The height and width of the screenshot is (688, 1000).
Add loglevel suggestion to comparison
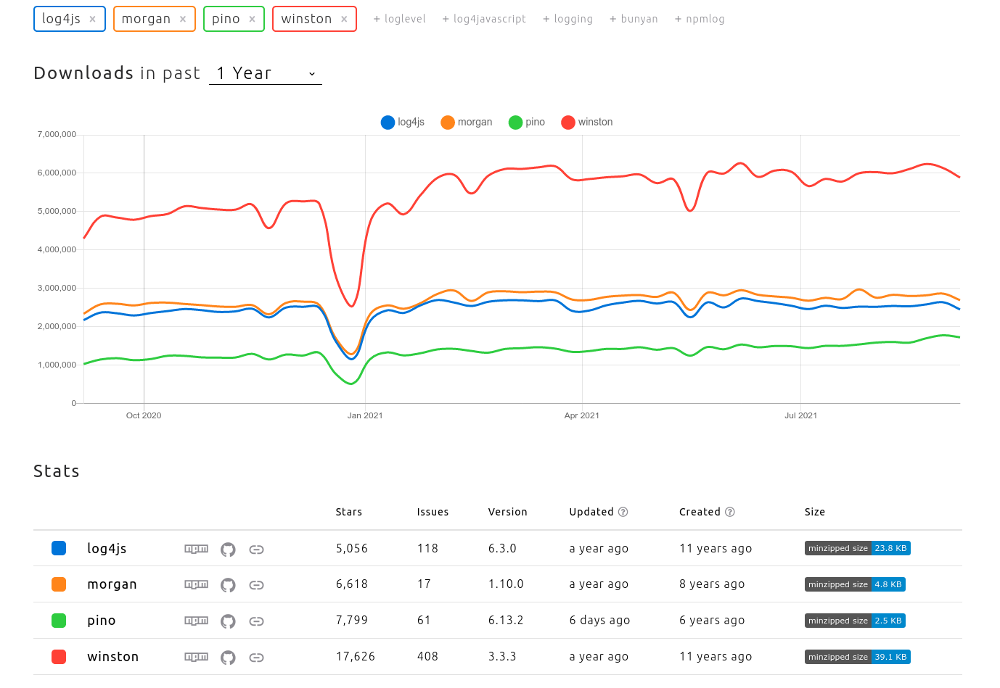[399, 19]
